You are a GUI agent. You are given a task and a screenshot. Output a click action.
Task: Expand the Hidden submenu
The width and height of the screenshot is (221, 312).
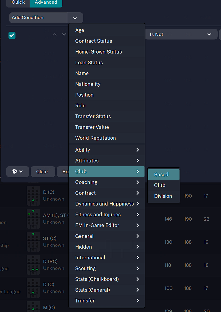[107, 247]
